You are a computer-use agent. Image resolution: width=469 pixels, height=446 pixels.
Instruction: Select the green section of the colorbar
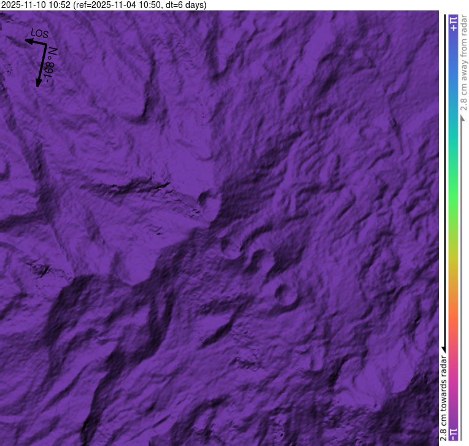click(453, 190)
